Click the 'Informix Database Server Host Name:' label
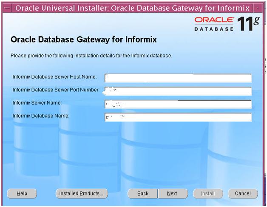Screen dimensions: 267x207 [54, 77]
